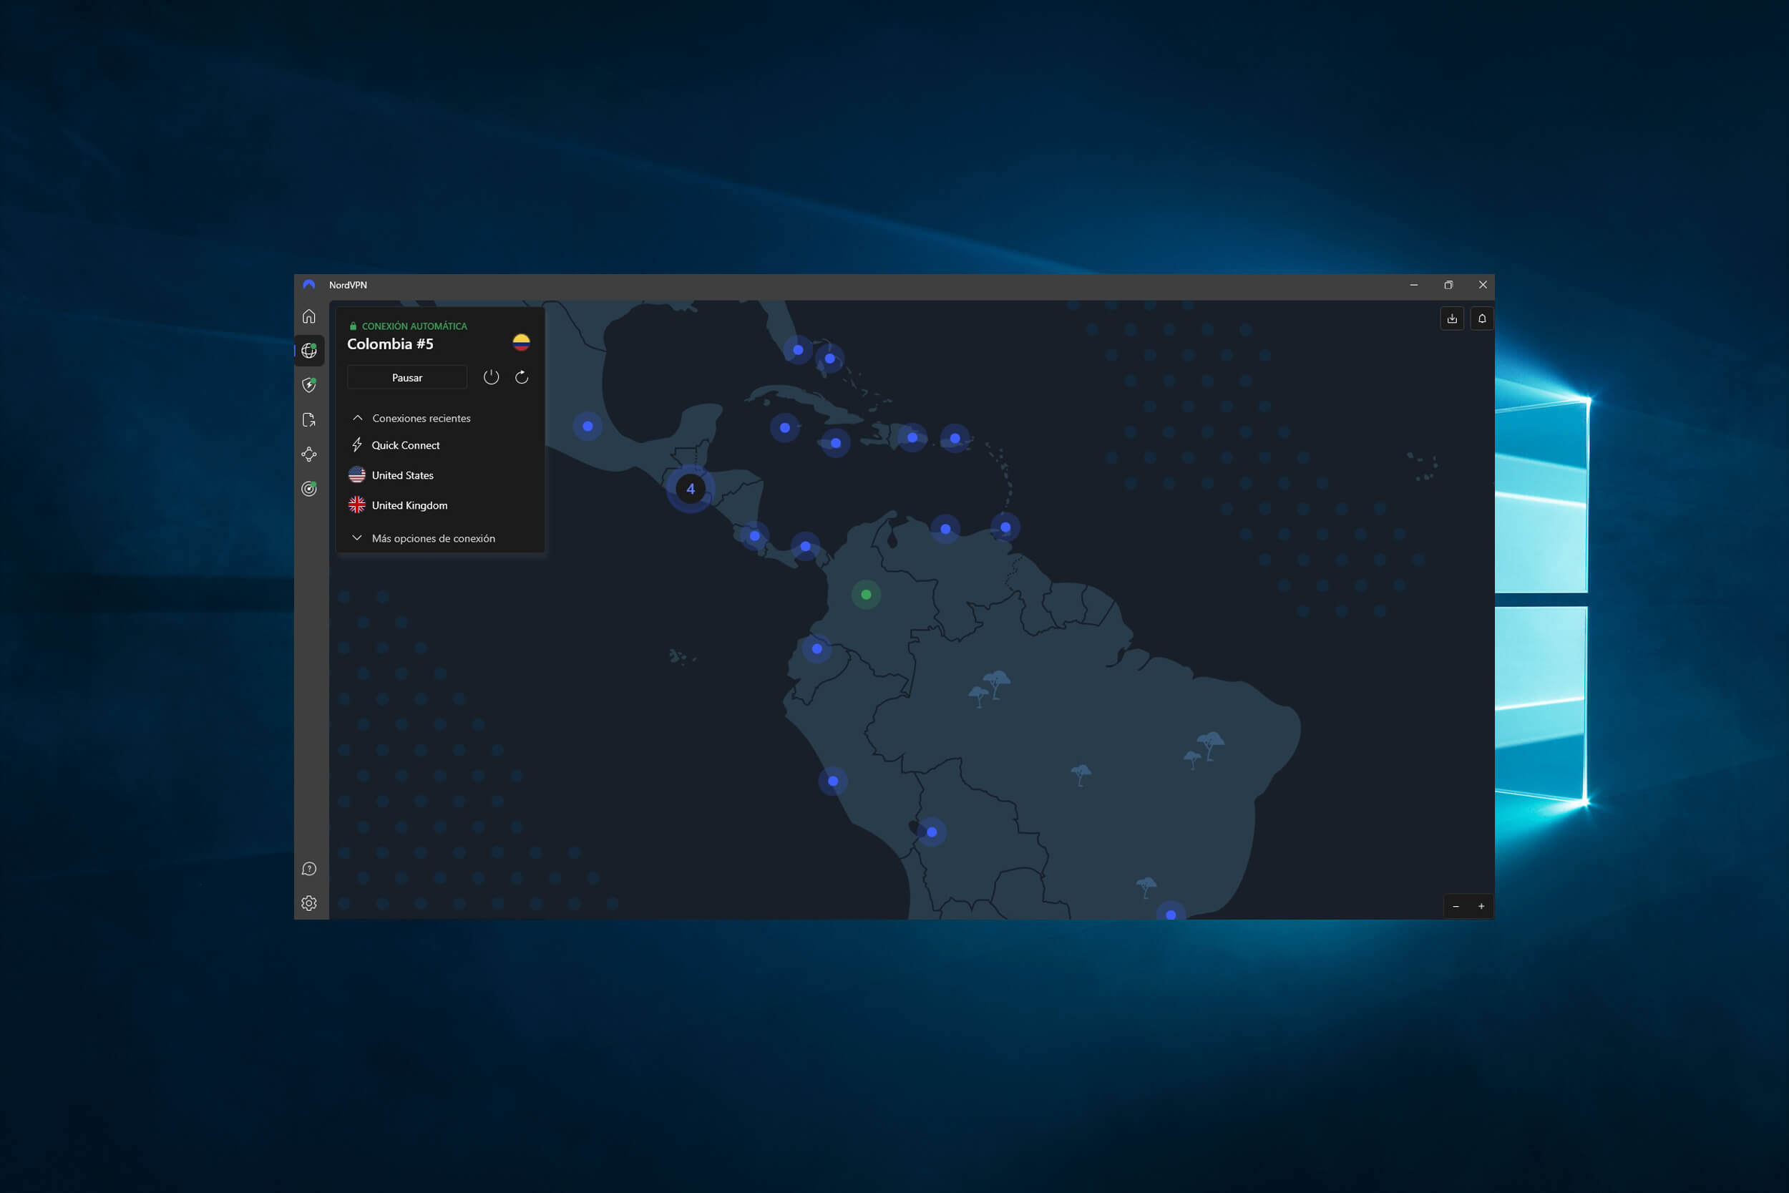Image resolution: width=1789 pixels, height=1193 pixels.
Task: Click the map cluster pin labeled 4
Action: pos(691,489)
